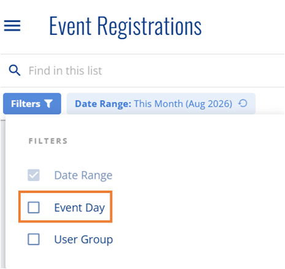This screenshot has height=269, width=285.
Task: Click the FILTERS panel heading
Action: pos(48,141)
